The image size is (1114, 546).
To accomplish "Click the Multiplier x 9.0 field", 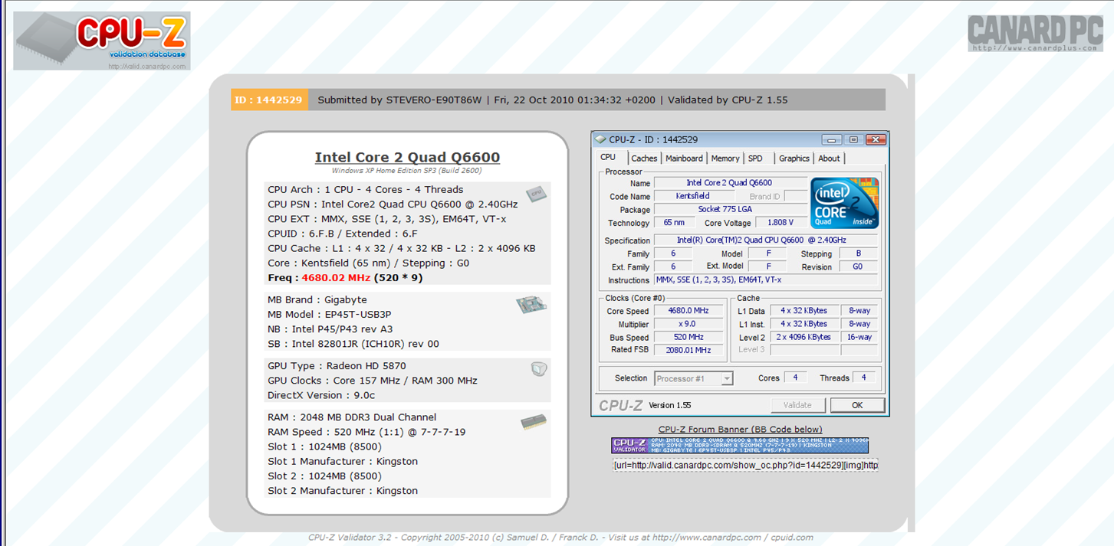I will point(688,324).
